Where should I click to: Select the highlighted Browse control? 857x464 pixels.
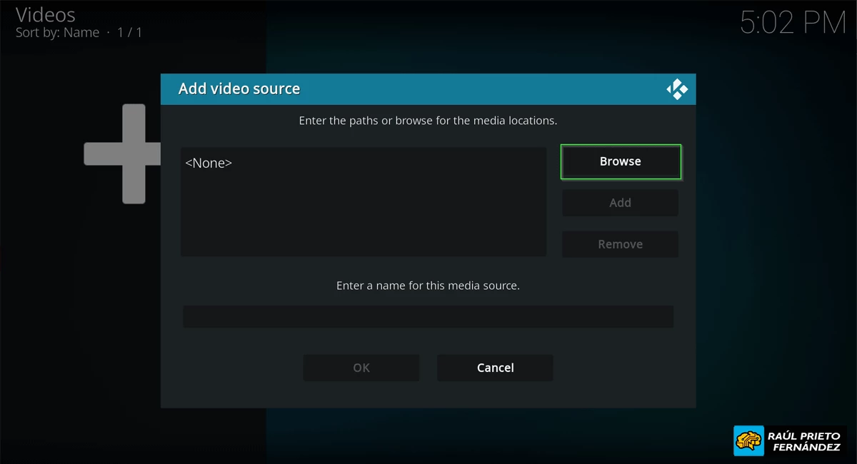[620, 161]
